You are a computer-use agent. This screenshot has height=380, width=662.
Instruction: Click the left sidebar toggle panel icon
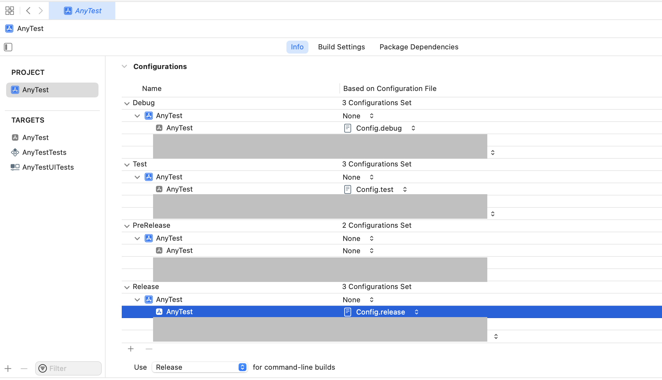click(8, 46)
